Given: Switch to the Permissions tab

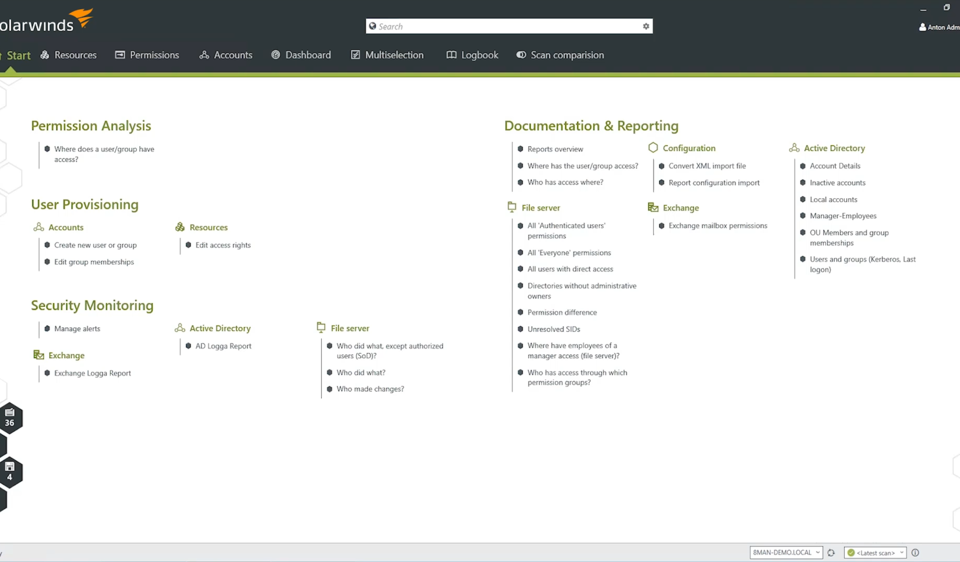Looking at the screenshot, I should (x=147, y=55).
